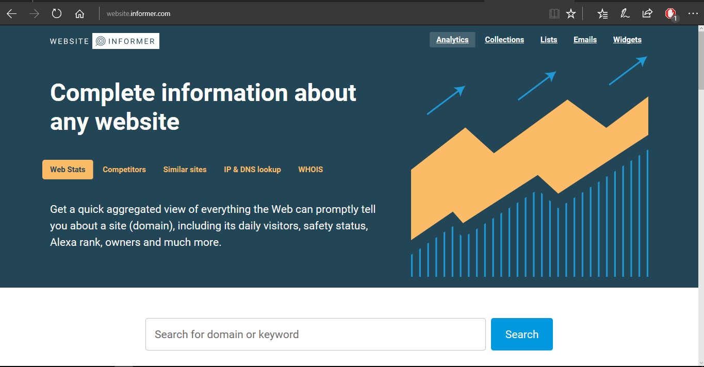Open the favorites Hub icon

[x=602, y=13]
